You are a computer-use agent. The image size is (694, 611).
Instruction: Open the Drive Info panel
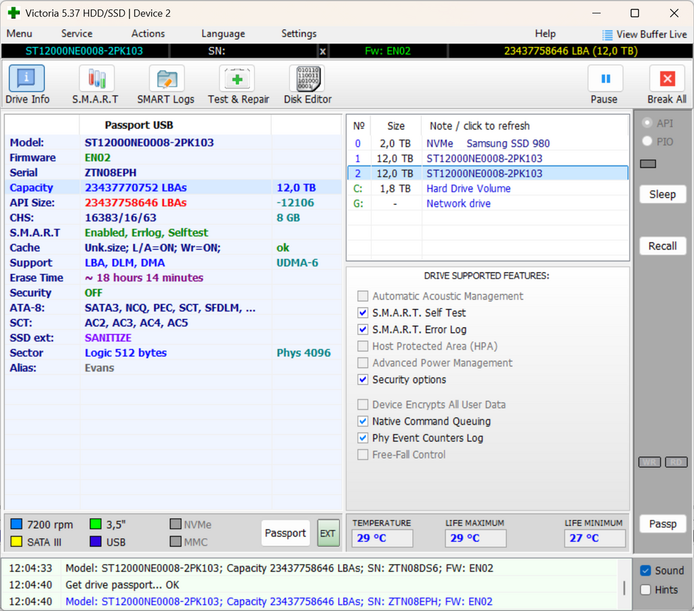27,85
